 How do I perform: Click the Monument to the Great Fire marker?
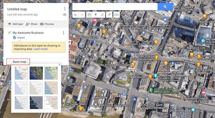(156, 76)
